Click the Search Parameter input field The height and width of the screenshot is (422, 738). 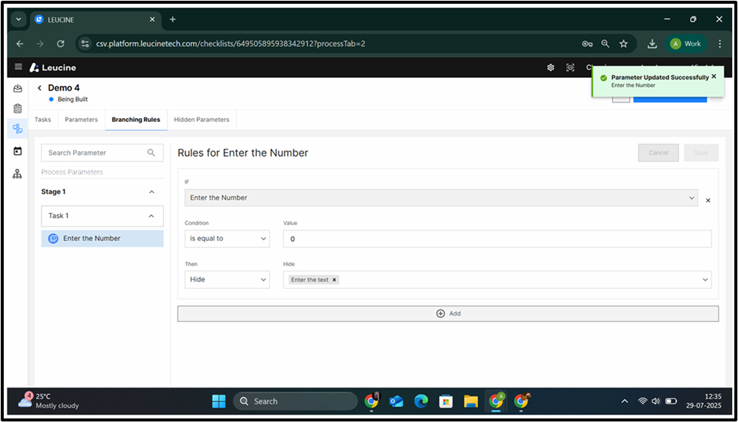click(x=95, y=153)
